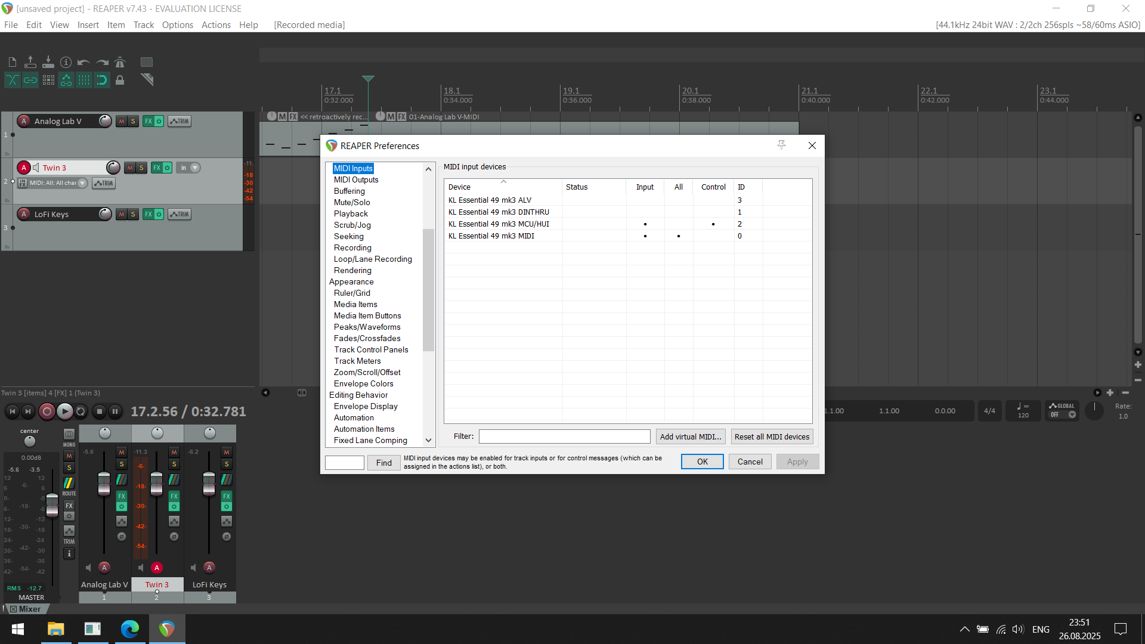Image resolution: width=1145 pixels, height=644 pixels.
Task: Open the Twin 3 input FX button
Action: pos(23,183)
